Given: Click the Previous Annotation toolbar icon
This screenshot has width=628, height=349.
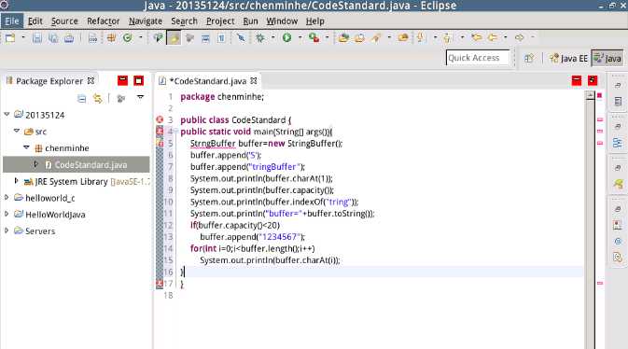Looking at the screenshot, I should click(447, 38).
